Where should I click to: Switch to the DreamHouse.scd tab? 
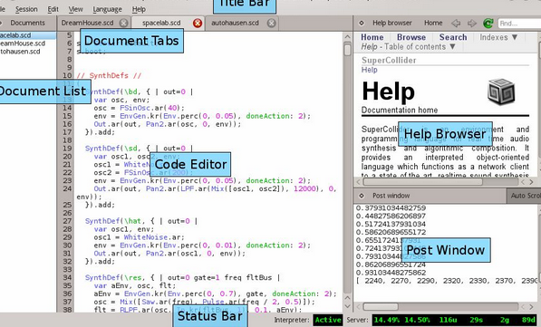tap(87, 24)
